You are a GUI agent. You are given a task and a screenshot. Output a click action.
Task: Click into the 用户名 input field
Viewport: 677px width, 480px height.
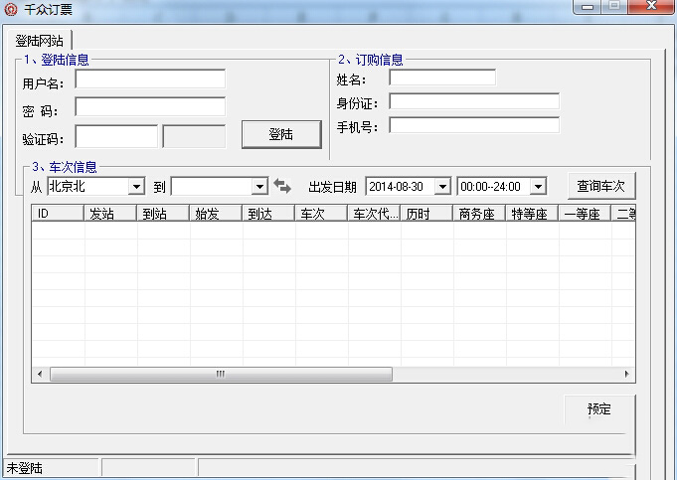pyautogui.click(x=150, y=79)
